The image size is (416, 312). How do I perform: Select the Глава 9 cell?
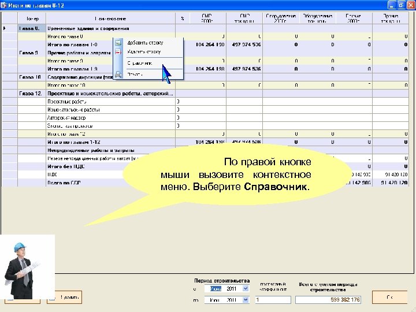point(32,53)
